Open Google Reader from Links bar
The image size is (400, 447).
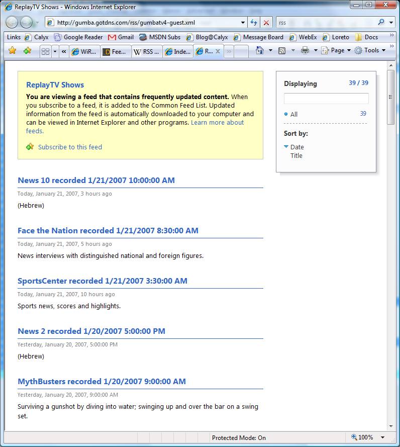point(78,37)
